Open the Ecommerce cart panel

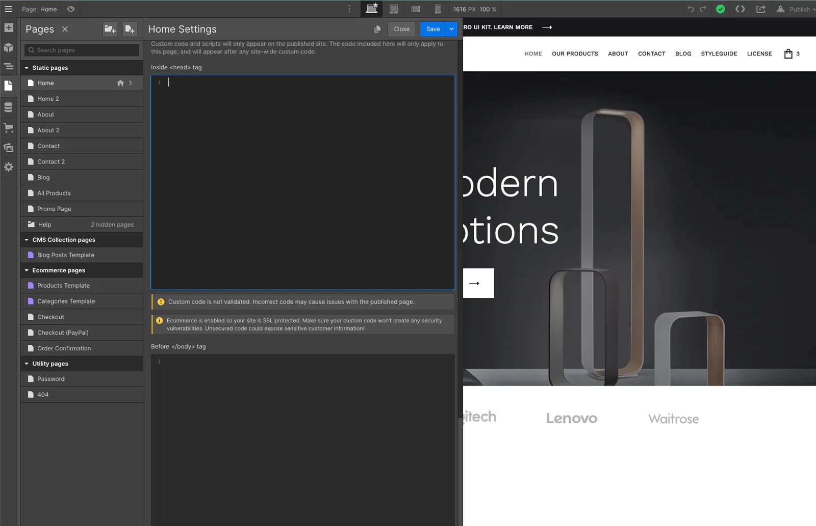click(x=9, y=128)
